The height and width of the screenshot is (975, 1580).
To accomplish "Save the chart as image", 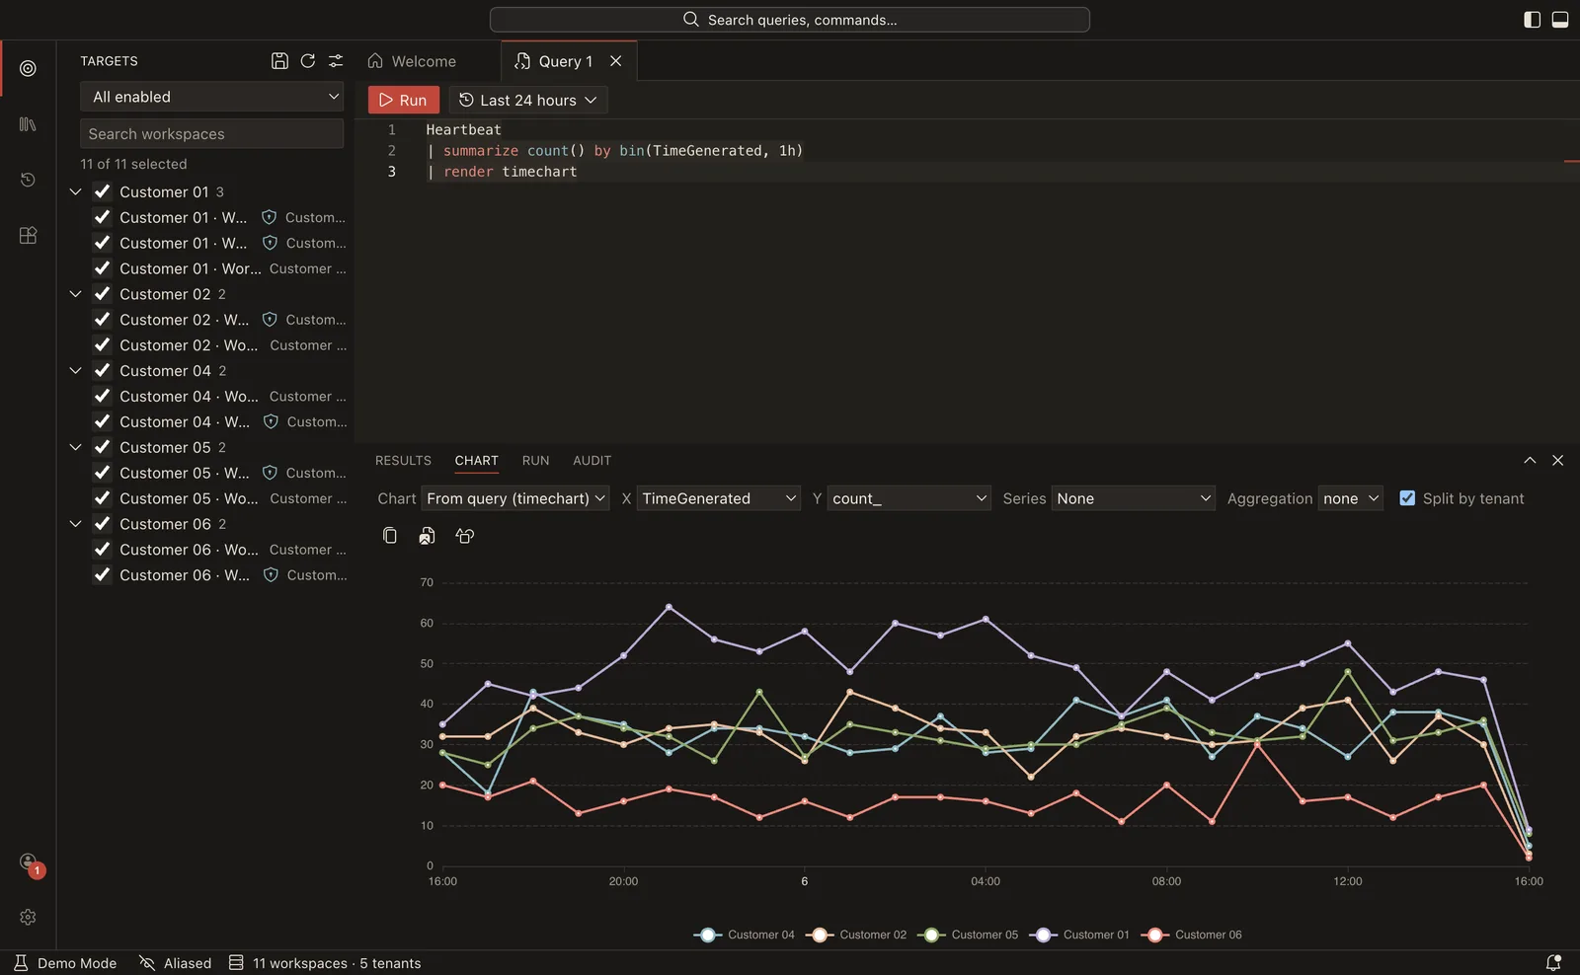I will click(x=427, y=536).
